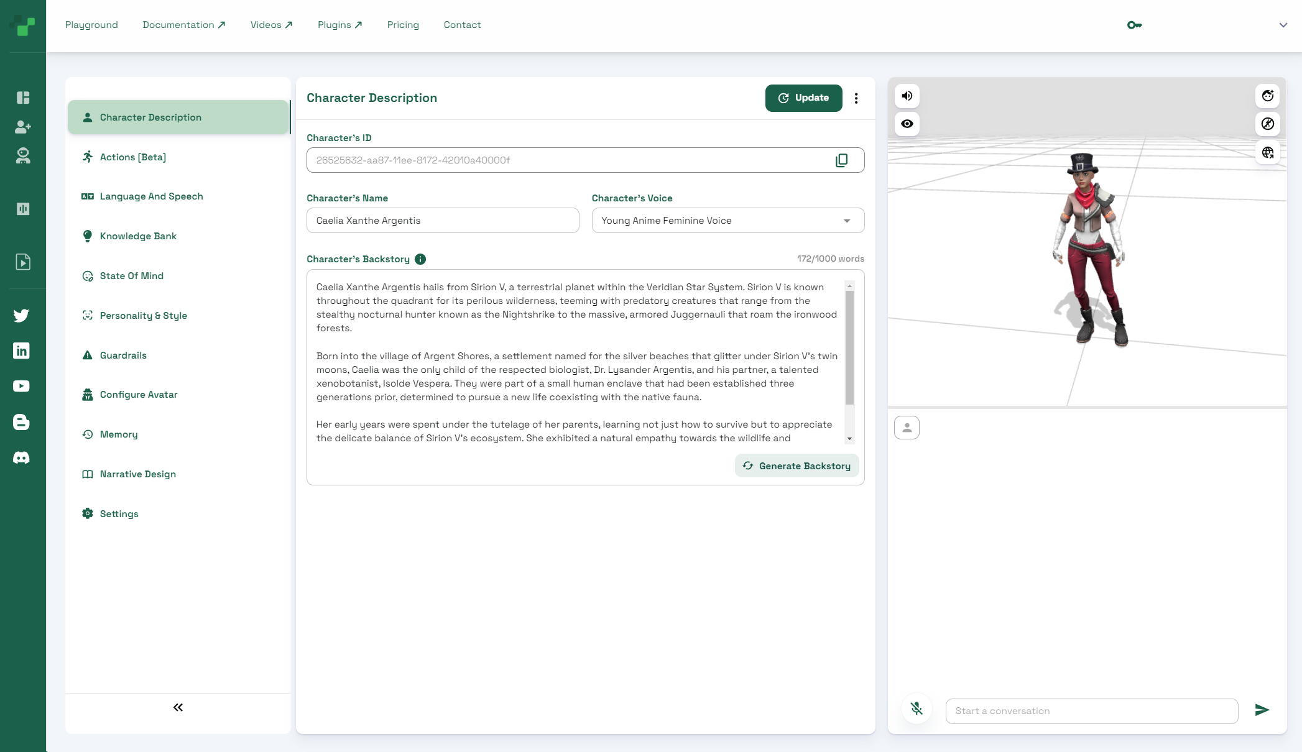Screen dimensions: 1302x752
Task: Click Generate Backstory button
Action: (796, 466)
